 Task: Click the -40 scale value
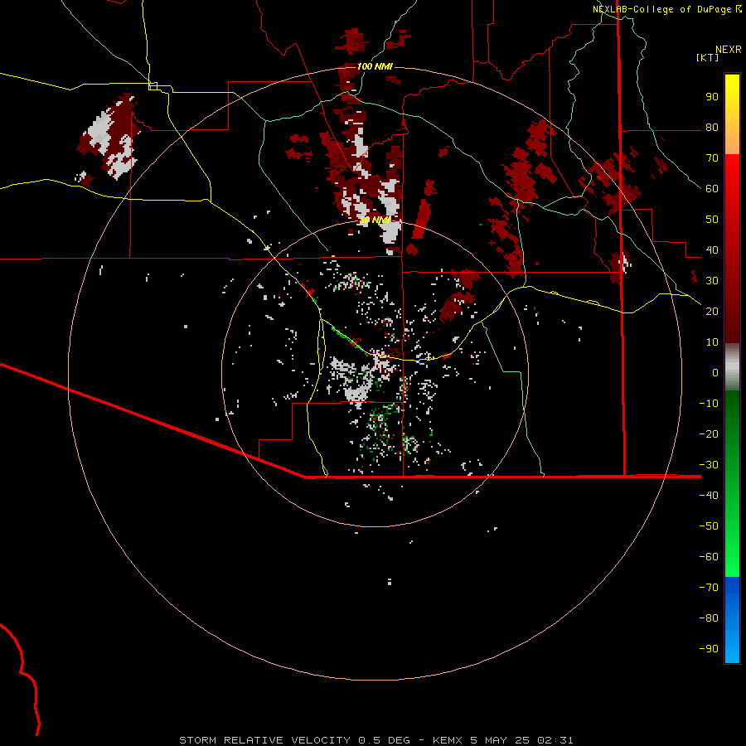[709, 496]
